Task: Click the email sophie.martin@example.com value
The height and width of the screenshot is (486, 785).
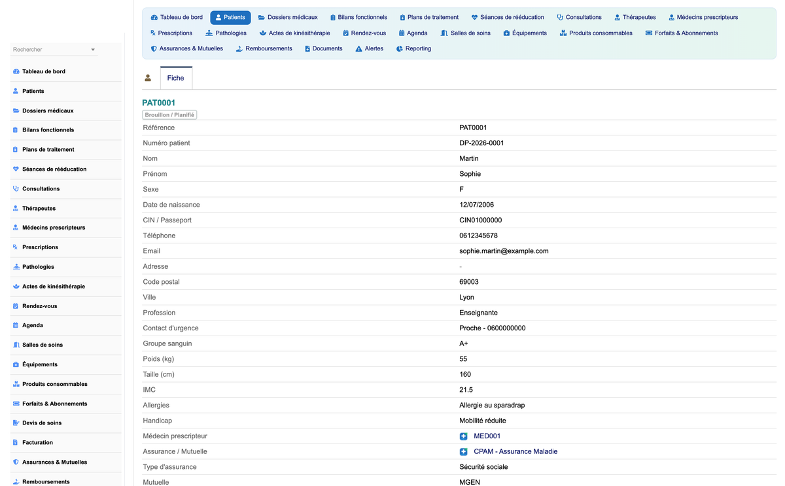Action: pyautogui.click(x=504, y=251)
